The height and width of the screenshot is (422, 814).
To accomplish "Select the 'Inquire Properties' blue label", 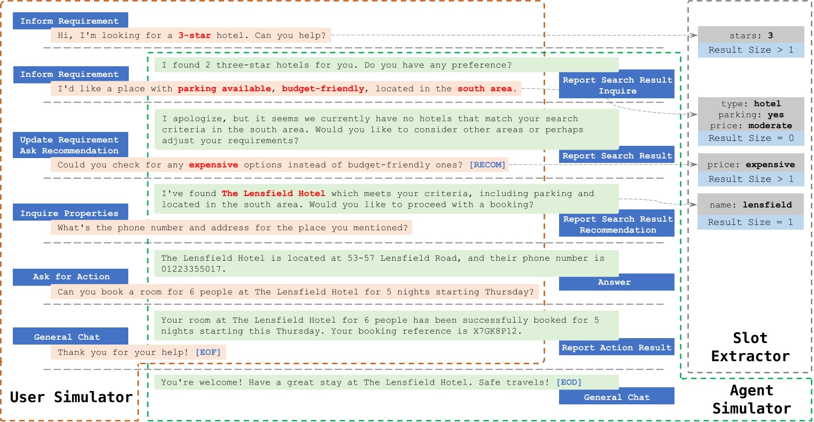I will (70, 213).
